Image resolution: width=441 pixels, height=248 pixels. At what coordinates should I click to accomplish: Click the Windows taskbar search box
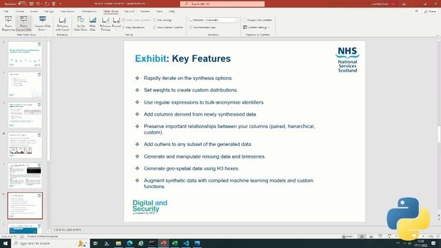point(50,243)
